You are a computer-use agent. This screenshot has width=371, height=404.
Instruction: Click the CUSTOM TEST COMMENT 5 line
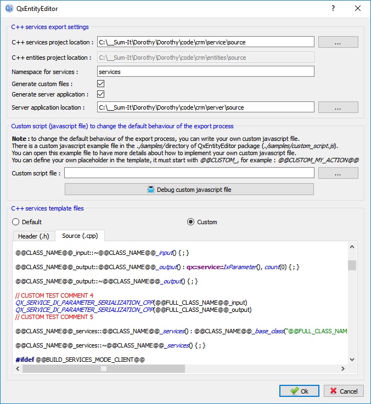pos(54,317)
